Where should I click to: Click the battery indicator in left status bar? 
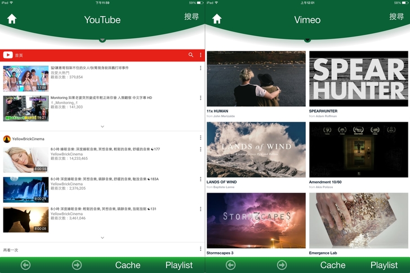click(200, 3)
